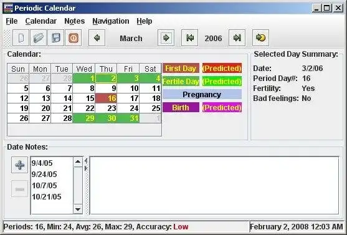This screenshot has height=235, width=347.
Task: Select March 25 in the calendar
Action: [150, 108]
